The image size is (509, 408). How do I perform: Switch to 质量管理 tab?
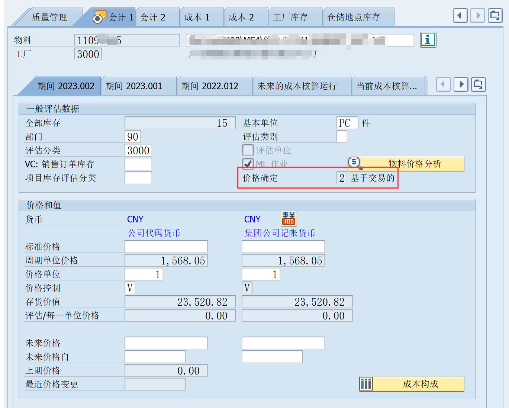(x=49, y=17)
